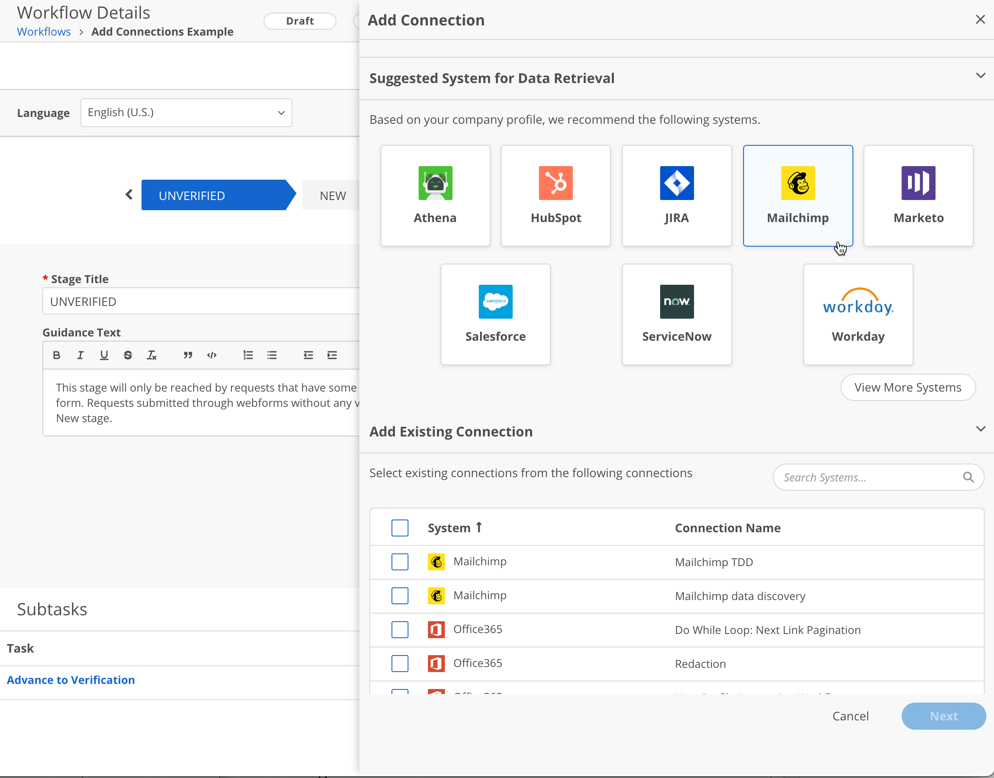Collapse the Add Existing Connection section

point(980,429)
